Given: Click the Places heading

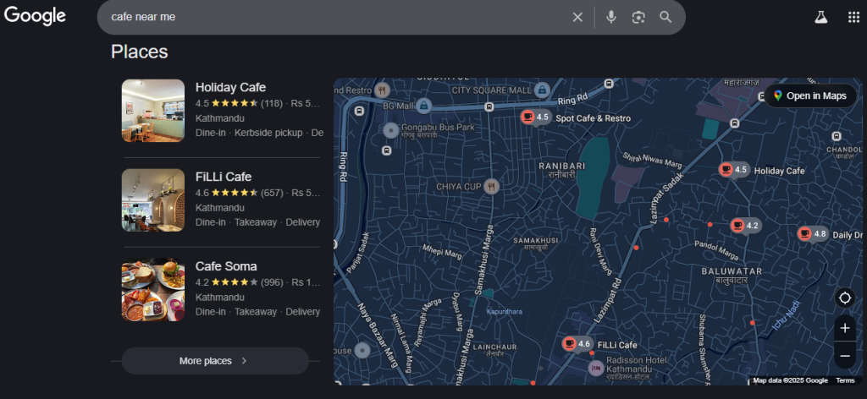Looking at the screenshot, I should click(x=140, y=52).
